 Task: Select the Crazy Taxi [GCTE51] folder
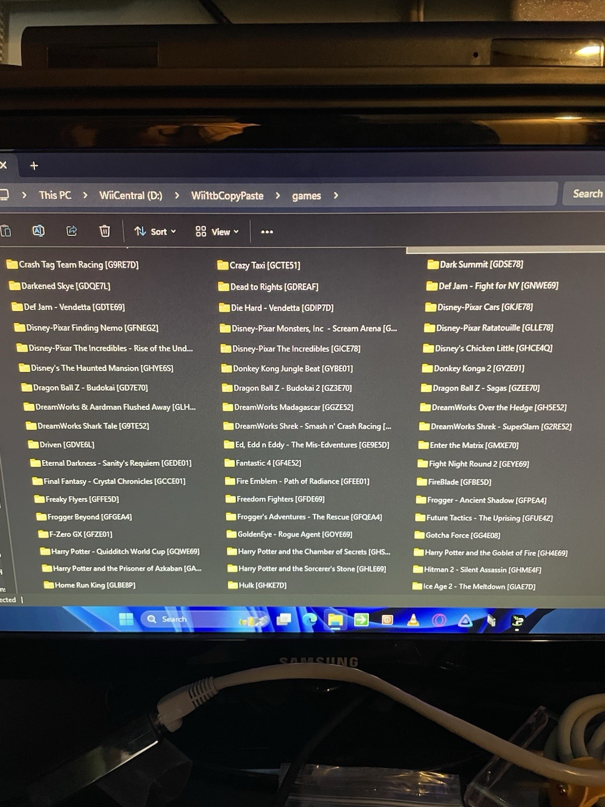point(259,265)
